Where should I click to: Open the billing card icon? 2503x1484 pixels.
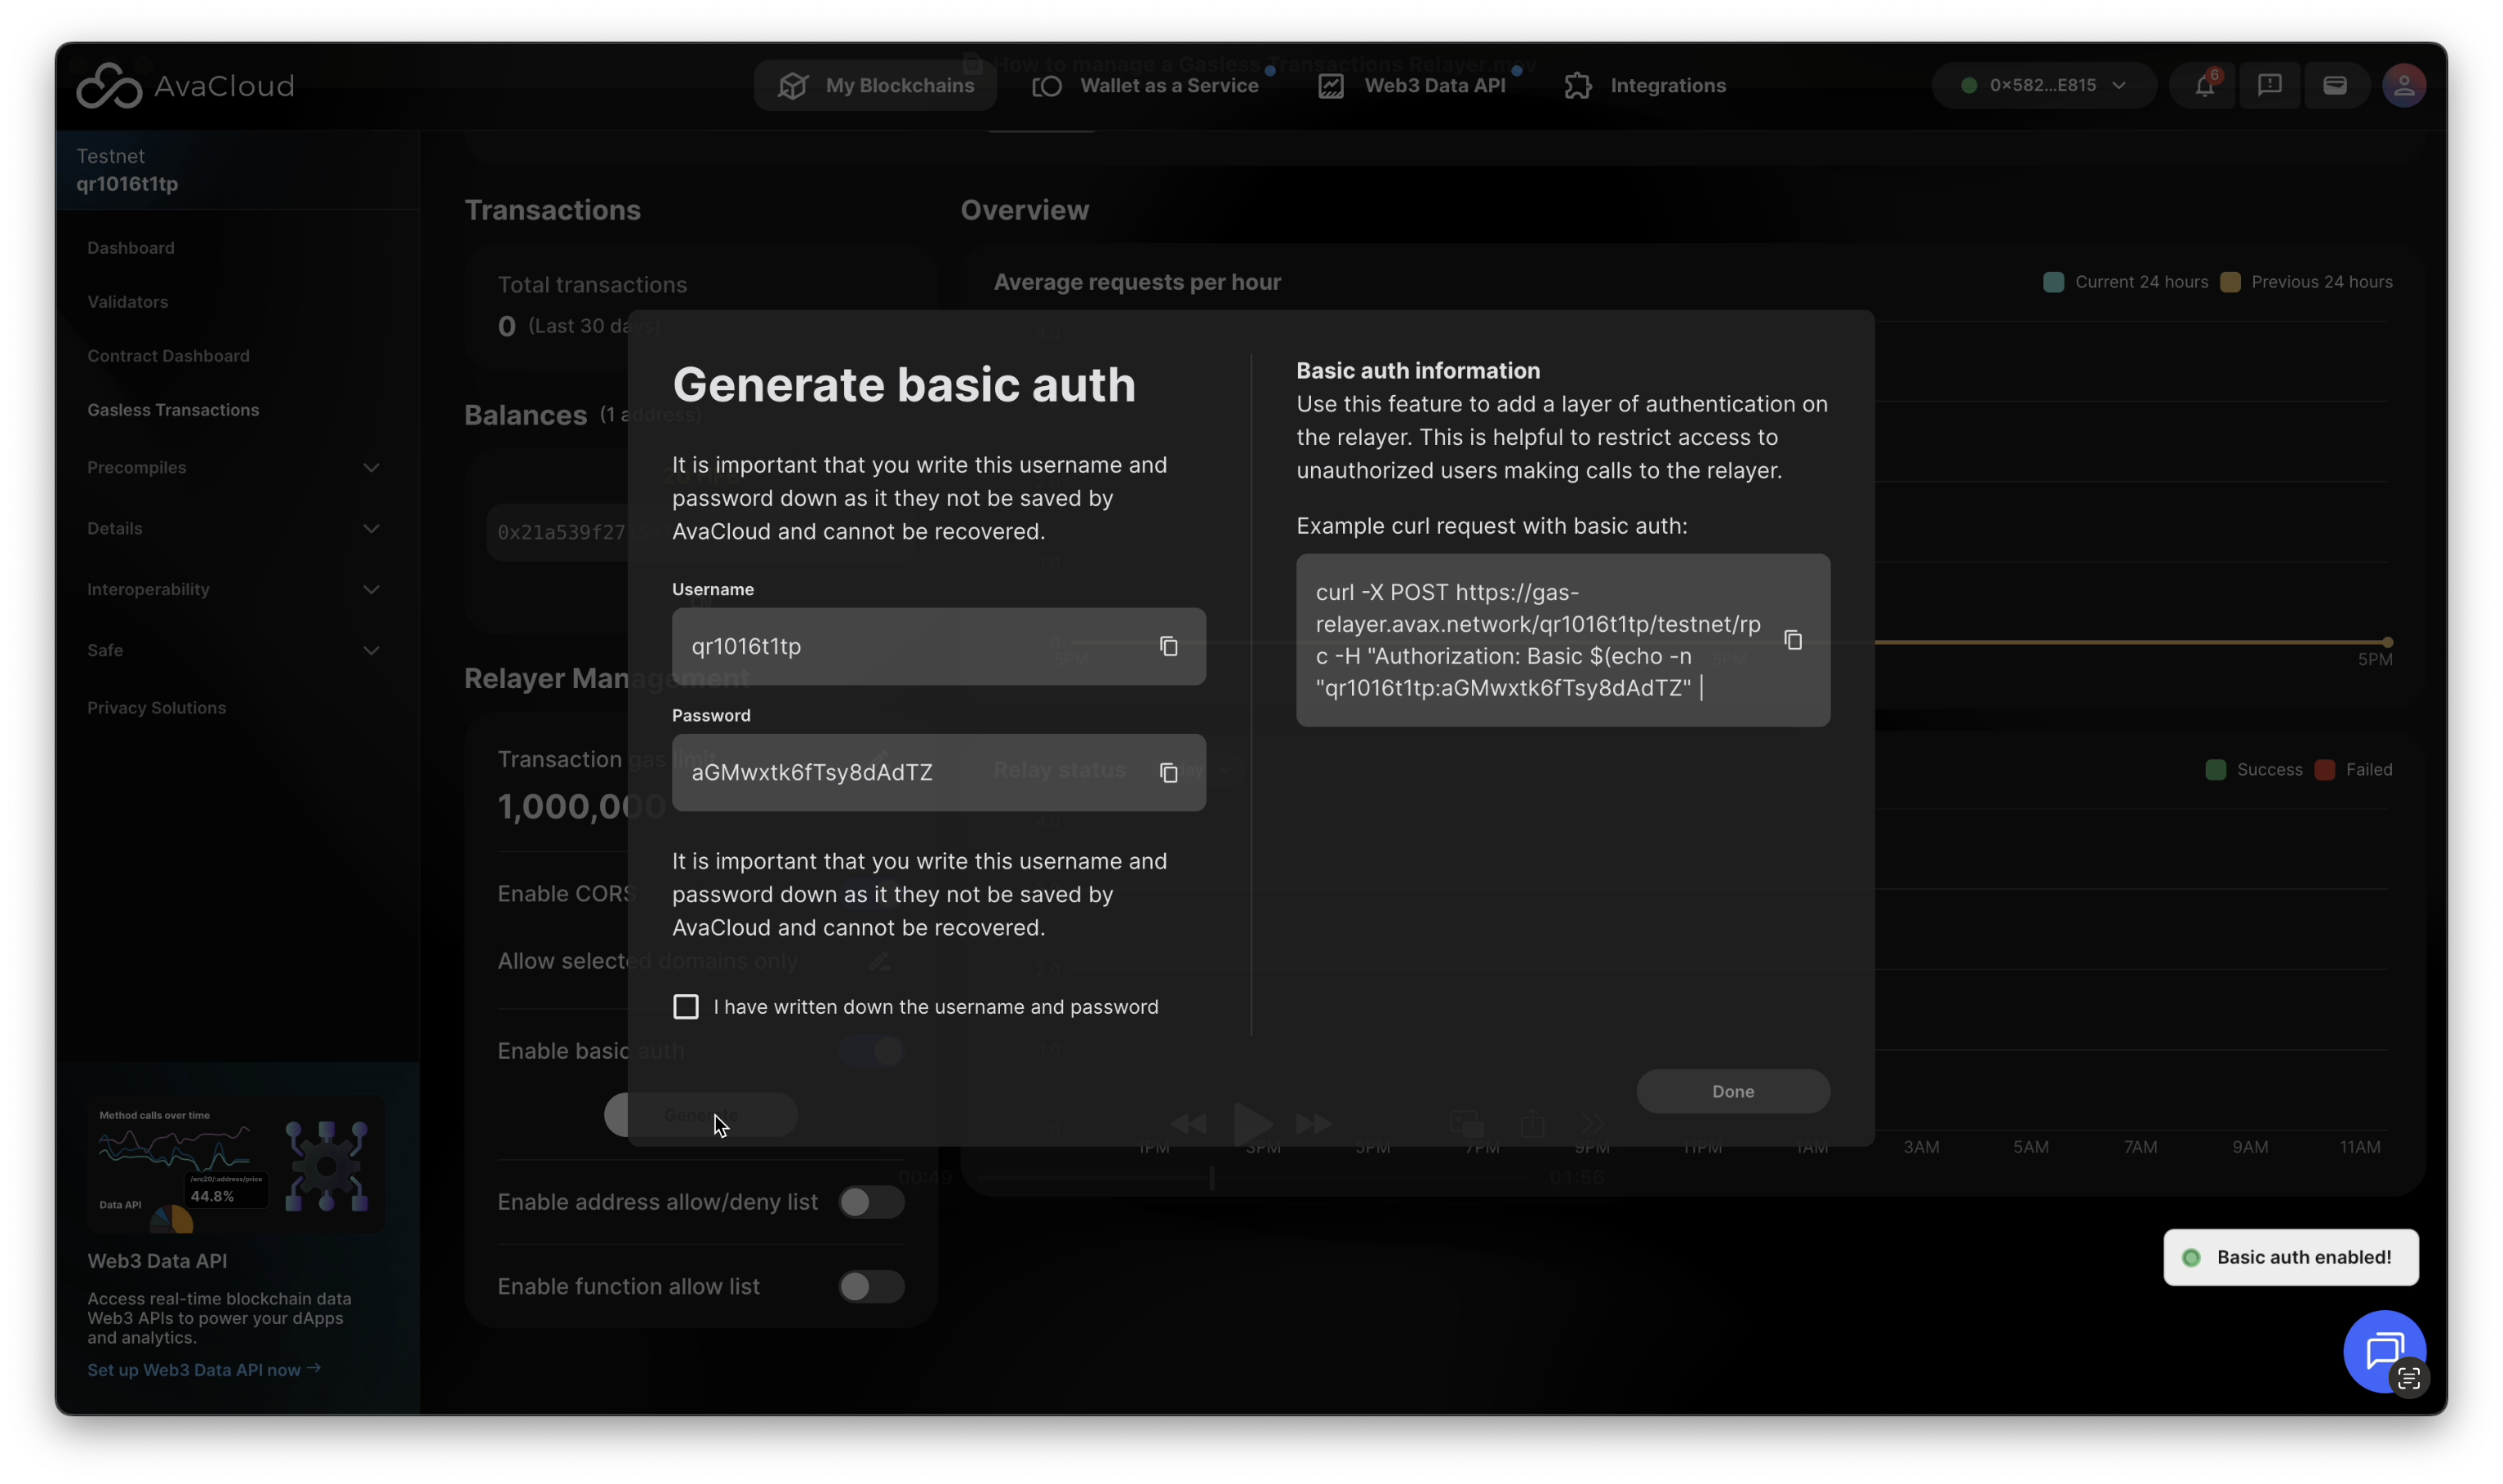click(x=2334, y=86)
